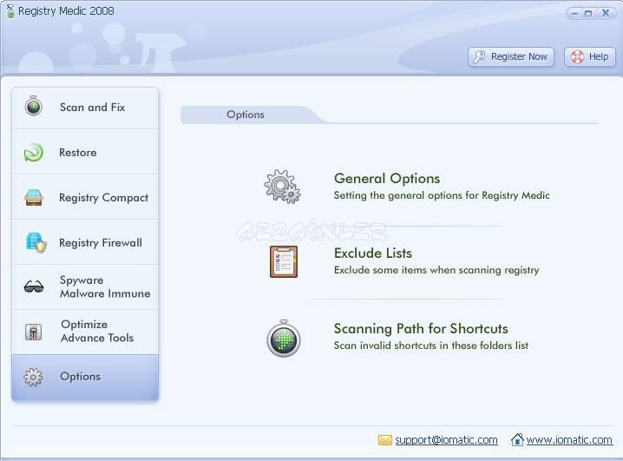Click the Scanning Path stopwatch icon
This screenshot has width=623, height=461.
pos(283,339)
